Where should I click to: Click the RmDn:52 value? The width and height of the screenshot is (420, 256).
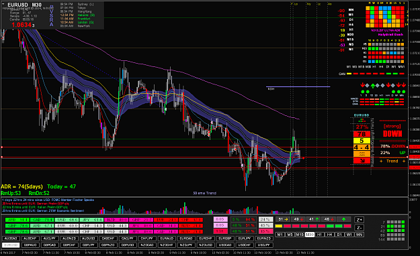pos(39,193)
